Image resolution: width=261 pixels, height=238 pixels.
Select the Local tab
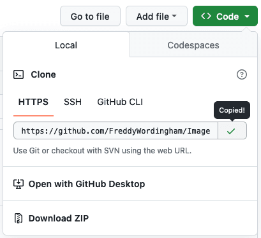coord(66,45)
